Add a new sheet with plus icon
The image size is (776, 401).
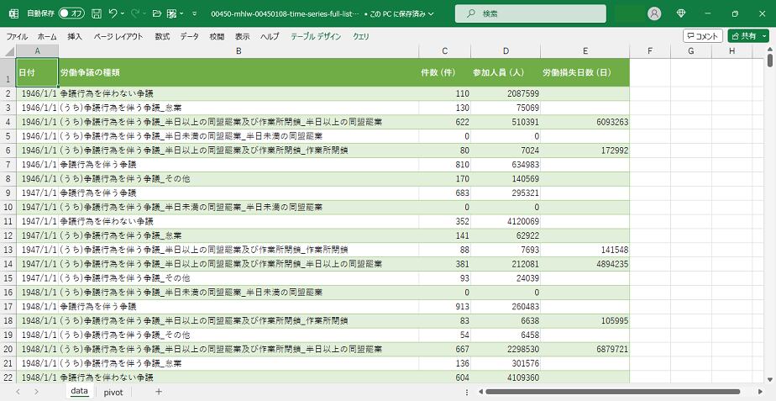(158, 392)
